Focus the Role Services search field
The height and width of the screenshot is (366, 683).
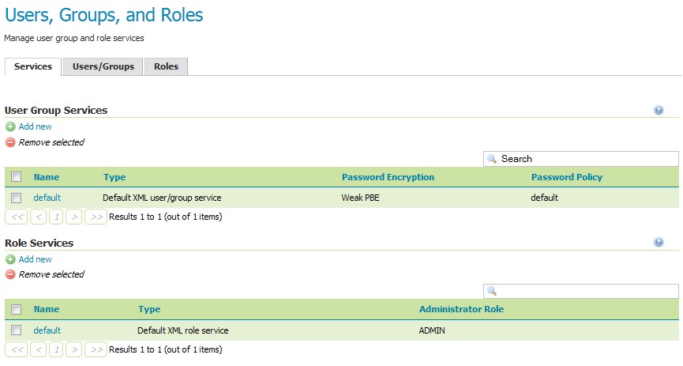tap(581, 291)
